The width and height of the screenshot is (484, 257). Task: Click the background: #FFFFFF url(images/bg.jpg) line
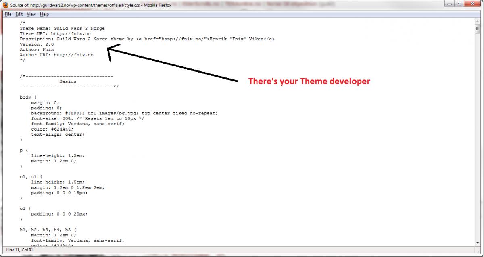point(125,113)
